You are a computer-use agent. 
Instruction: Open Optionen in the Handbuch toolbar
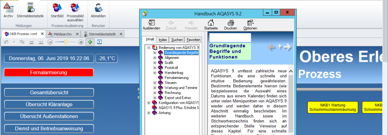point(250,25)
